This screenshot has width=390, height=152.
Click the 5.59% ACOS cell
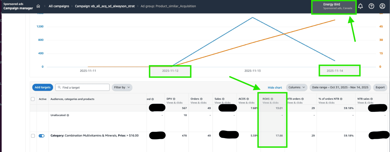coord(254,136)
